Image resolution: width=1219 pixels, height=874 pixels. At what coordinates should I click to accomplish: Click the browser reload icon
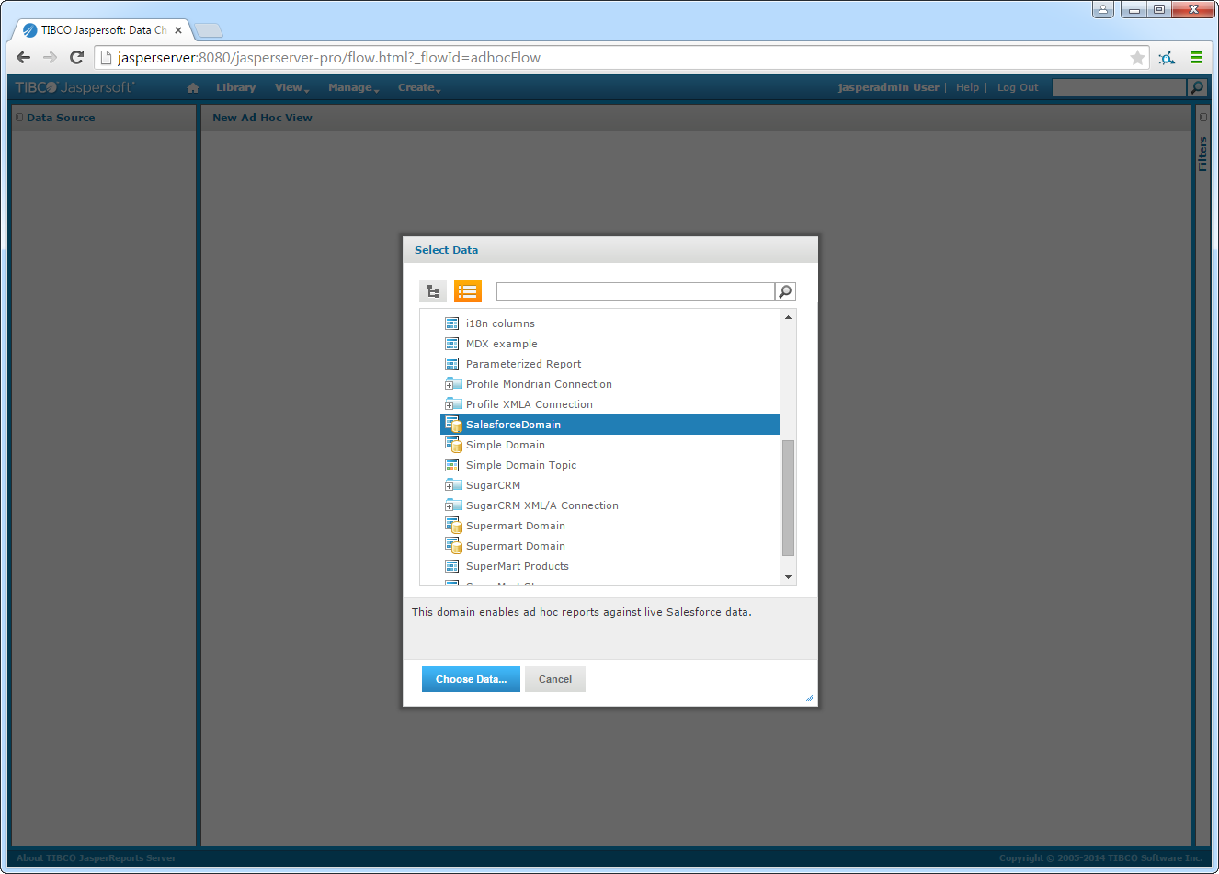[x=77, y=58]
